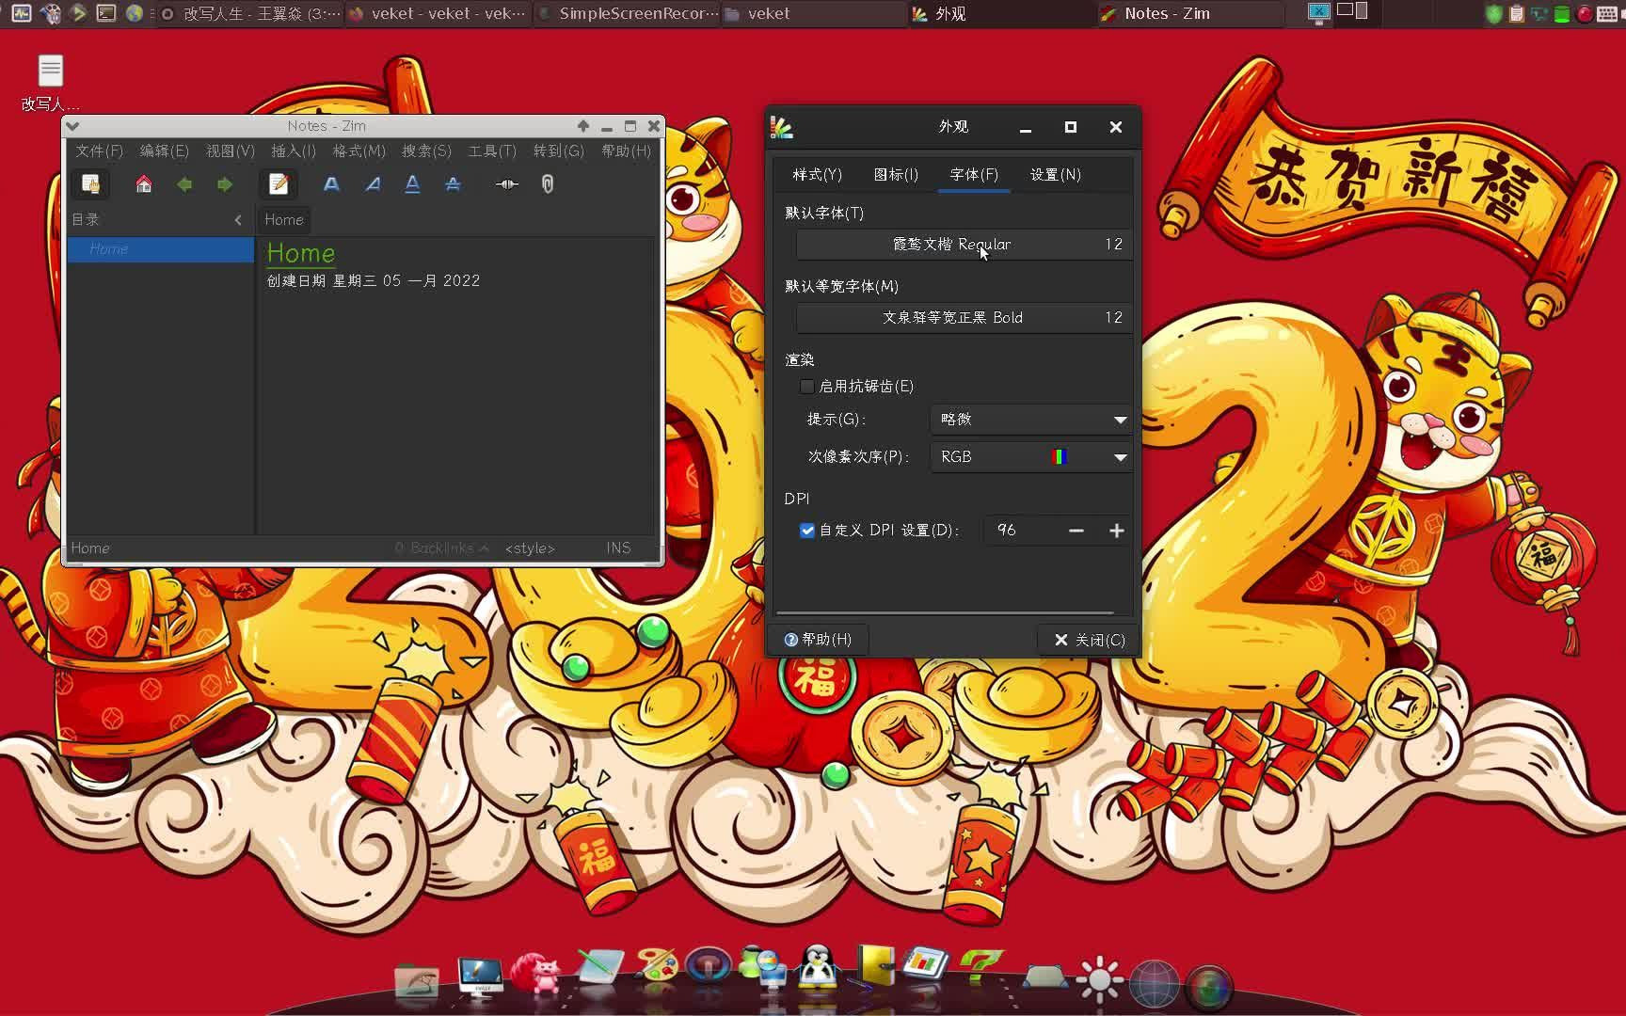
Task: Collapse the 目录 sidebar with the chevron
Action: click(238, 219)
